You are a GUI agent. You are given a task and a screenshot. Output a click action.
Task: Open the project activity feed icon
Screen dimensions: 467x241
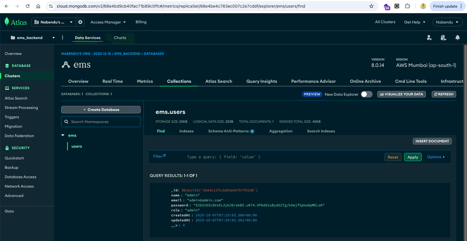click(x=443, y=38)
